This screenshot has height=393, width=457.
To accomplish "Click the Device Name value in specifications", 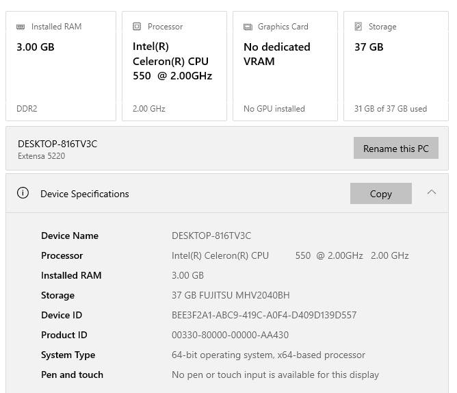I will (x=211, y=236).
